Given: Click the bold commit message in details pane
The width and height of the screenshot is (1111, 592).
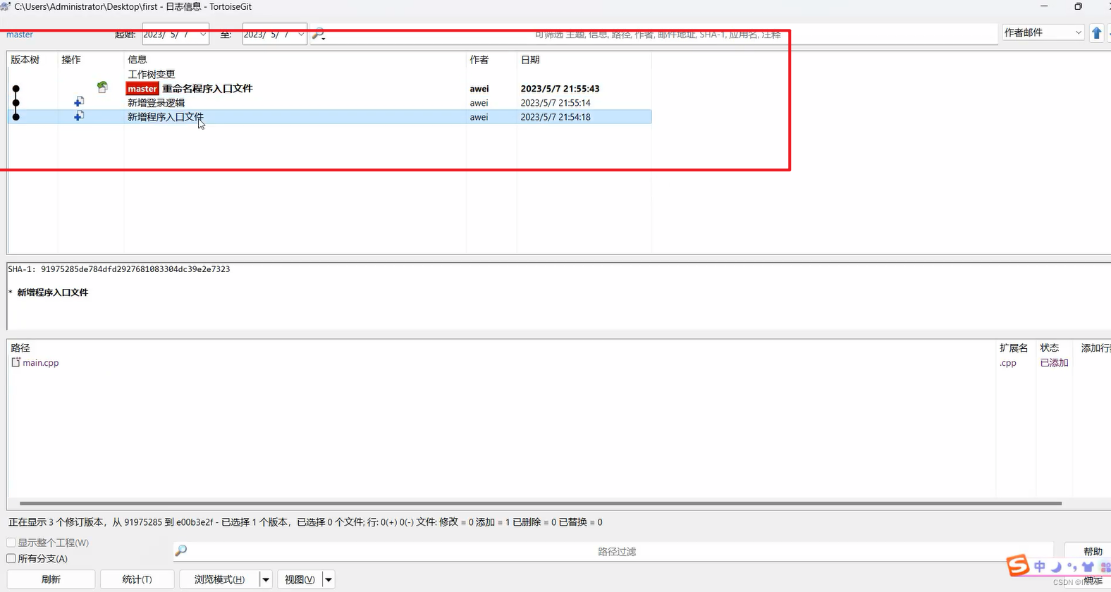Looking at the screenshot, I should pyautogui.click(x=53, y=292).
